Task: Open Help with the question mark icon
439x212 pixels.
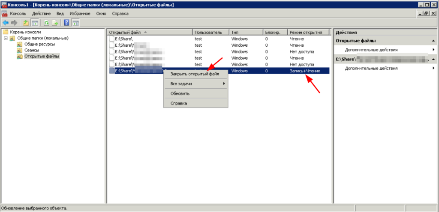Action: [66, 23]
